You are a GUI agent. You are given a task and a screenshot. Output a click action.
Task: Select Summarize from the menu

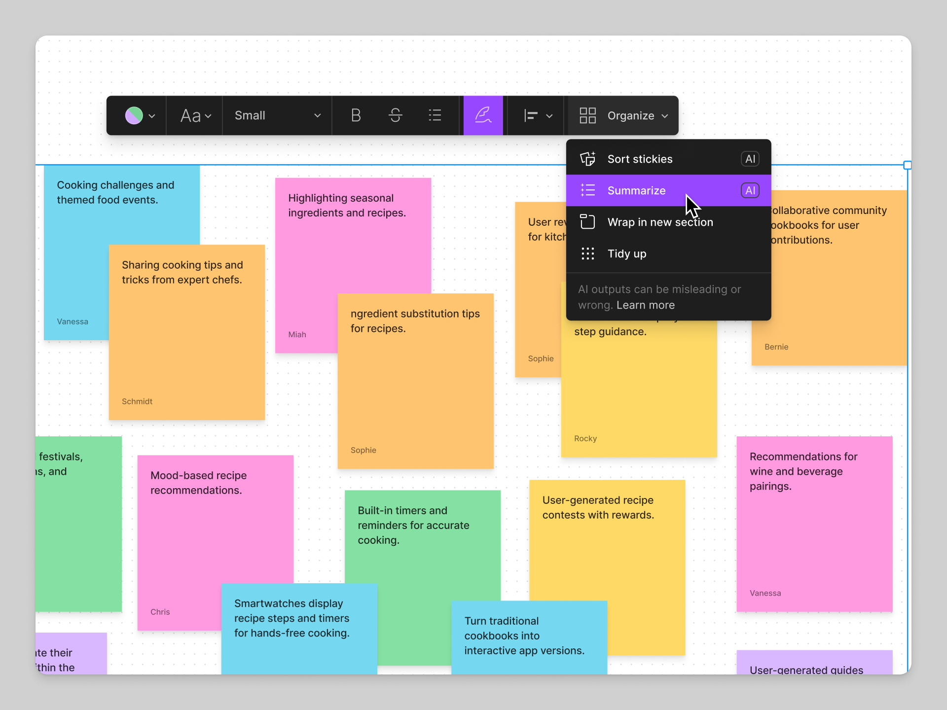pyautogui.click(x=636, y=190)
